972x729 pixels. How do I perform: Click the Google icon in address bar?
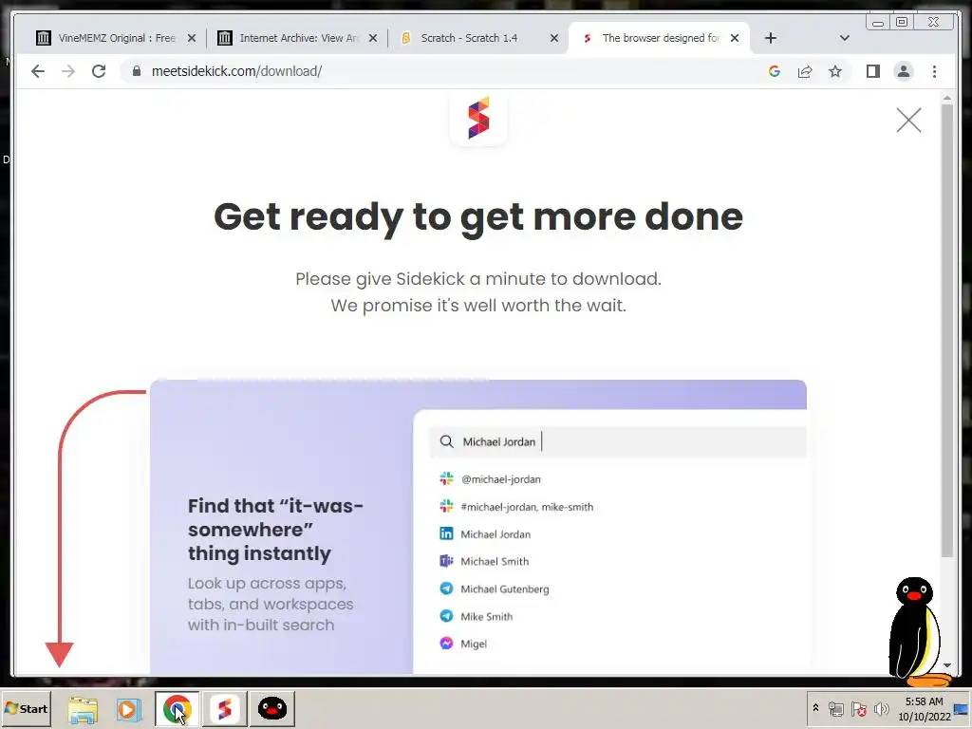tap(775, 71)
